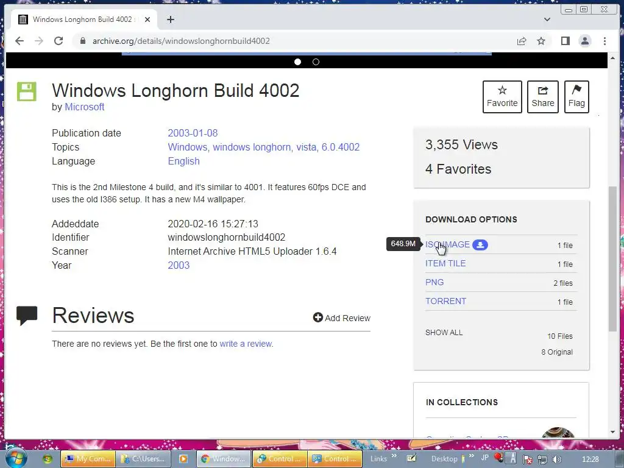Download the ISO IMAGE file
The height and width of the screenshot is (468, 624).
[x=447, y=244]
